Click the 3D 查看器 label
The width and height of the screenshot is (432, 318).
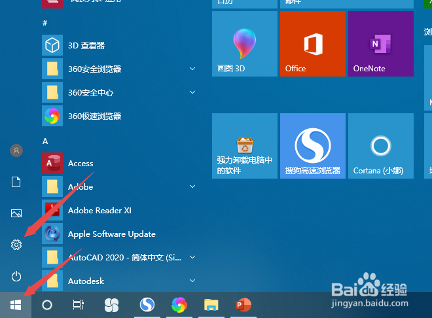click(x=86, y=45)
